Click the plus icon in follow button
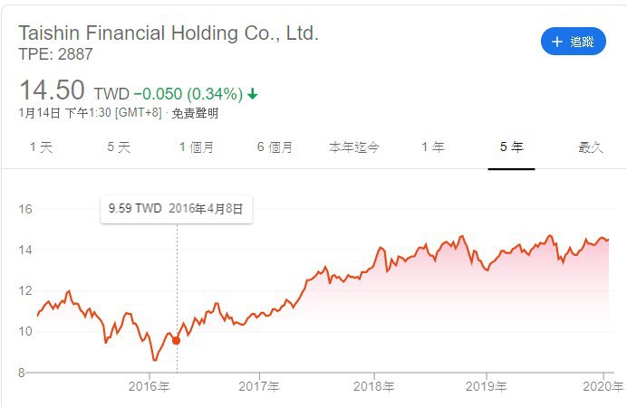 [x=556, y=42]
